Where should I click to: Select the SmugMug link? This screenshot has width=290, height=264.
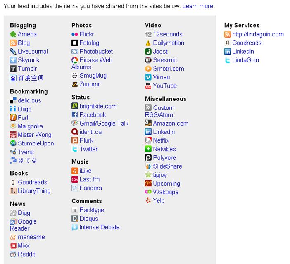[x=93, y=76]
